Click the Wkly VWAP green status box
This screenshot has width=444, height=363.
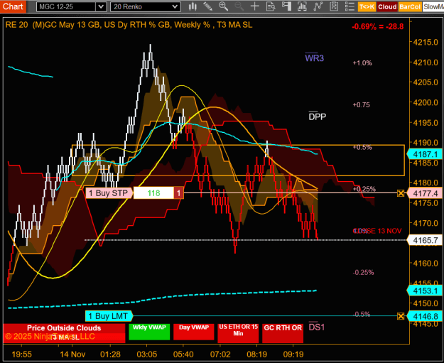tap(149, 332)
